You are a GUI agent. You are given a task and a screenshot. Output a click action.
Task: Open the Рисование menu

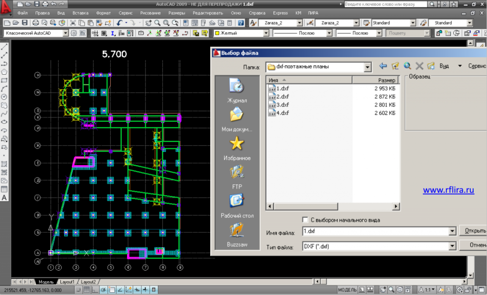coord(151,13)
